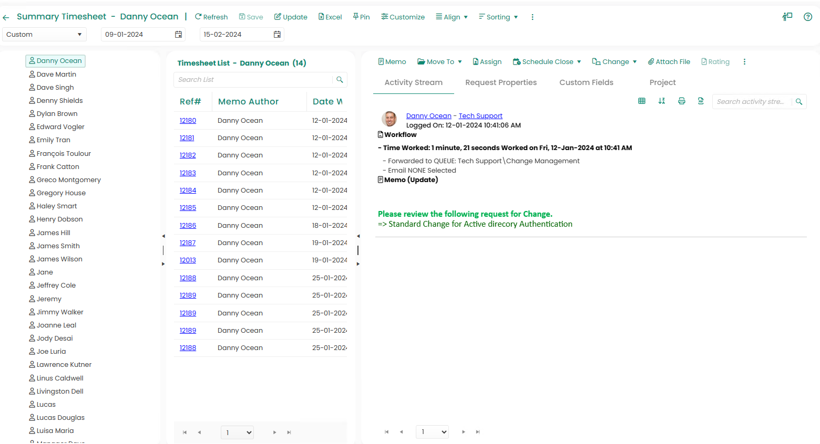This screenshot has height=444, width=820.
Task: Click the table view icon in Activity Stream
Action: (642, 101)
